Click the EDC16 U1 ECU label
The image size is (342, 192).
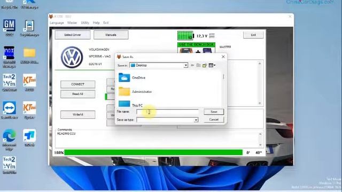click(x=95, y=64)
